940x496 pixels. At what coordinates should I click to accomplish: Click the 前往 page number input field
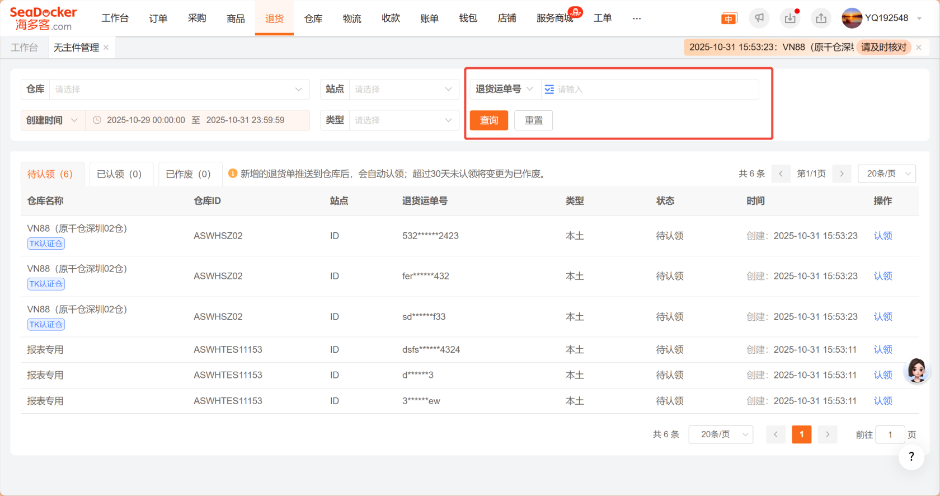(890, 435)
